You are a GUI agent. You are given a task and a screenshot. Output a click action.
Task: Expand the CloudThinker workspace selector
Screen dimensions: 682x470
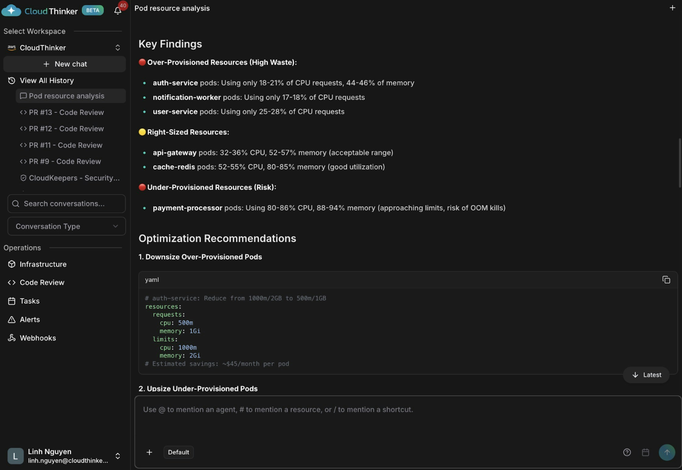(118, 47)
